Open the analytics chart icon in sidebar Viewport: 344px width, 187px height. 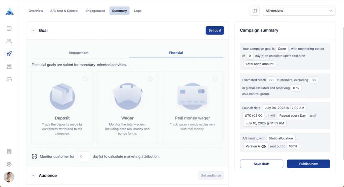[x=9, y=28]
